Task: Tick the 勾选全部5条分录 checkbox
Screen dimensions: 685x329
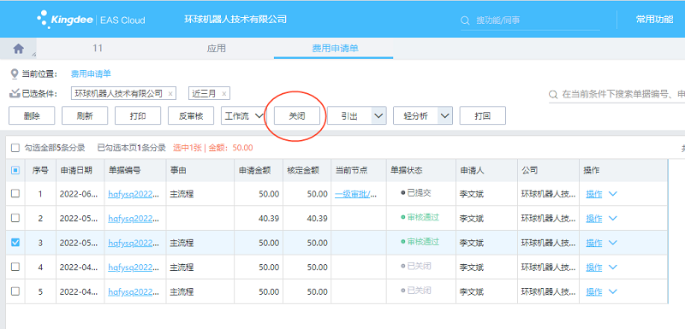Action: pyautogui.click(x=15, y=148)
